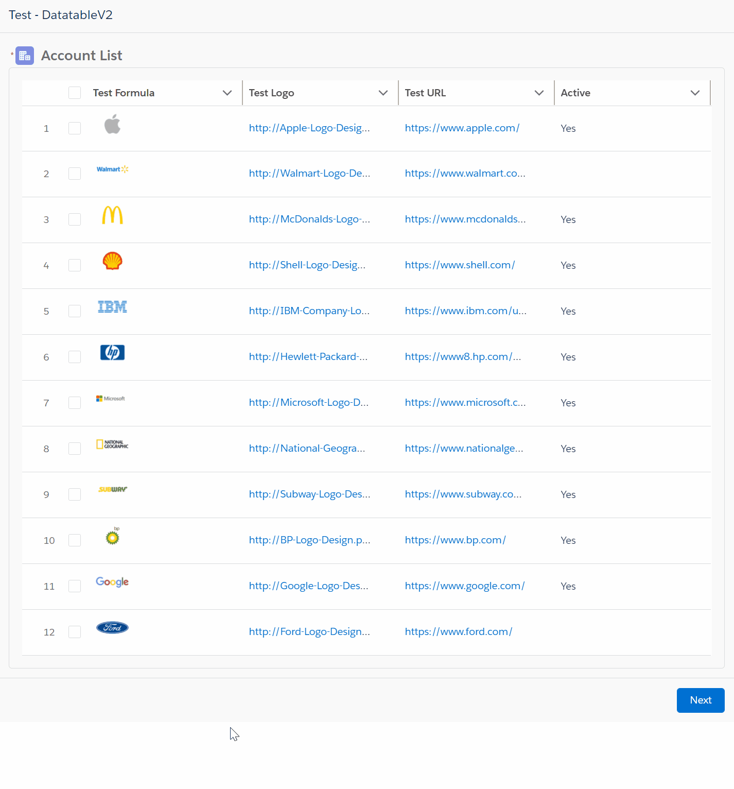This screenshot has width=734, height=789.
Task: Check the row 10 BP checkbox
Action: coord(75,540)
